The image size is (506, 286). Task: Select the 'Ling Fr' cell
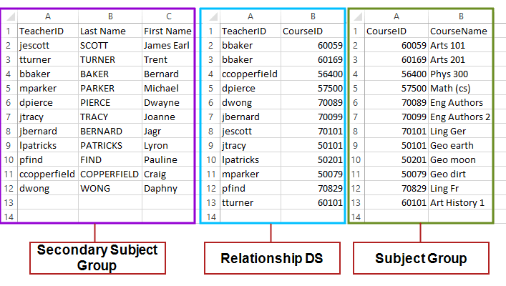pos(460,188)
